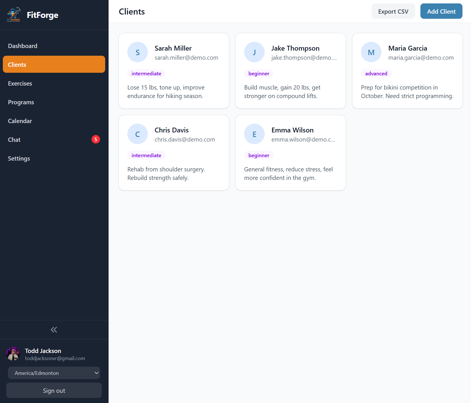The image size is (471, 403).
Task: Click the red notification badge on Chat
Action: (96, 139)
